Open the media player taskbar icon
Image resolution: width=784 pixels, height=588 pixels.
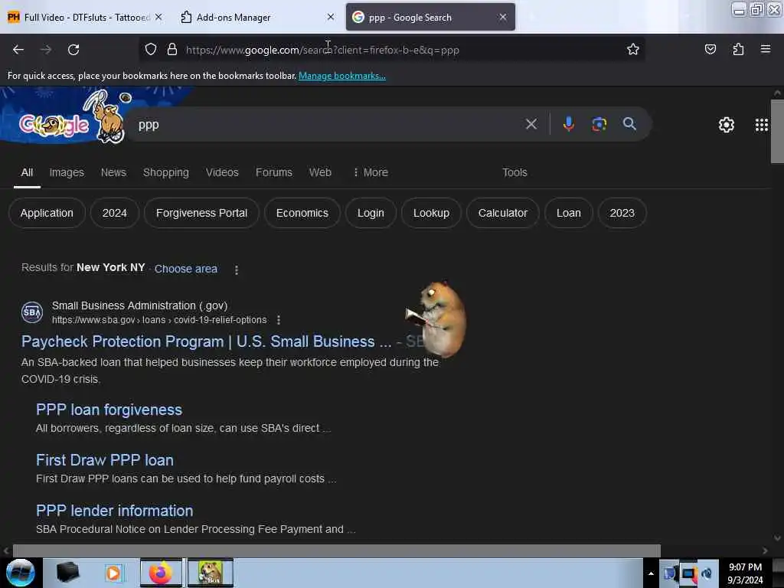[113, 573]
